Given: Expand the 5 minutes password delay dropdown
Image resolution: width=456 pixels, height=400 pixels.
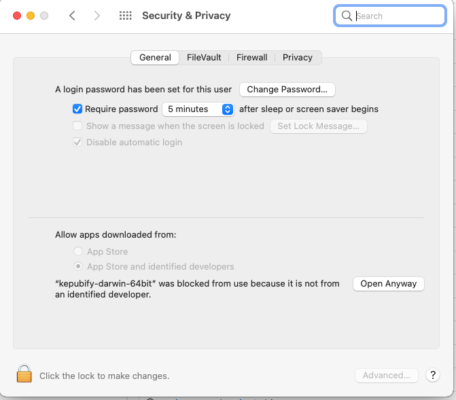Looking at the screenshot, I should coord(198,109).
